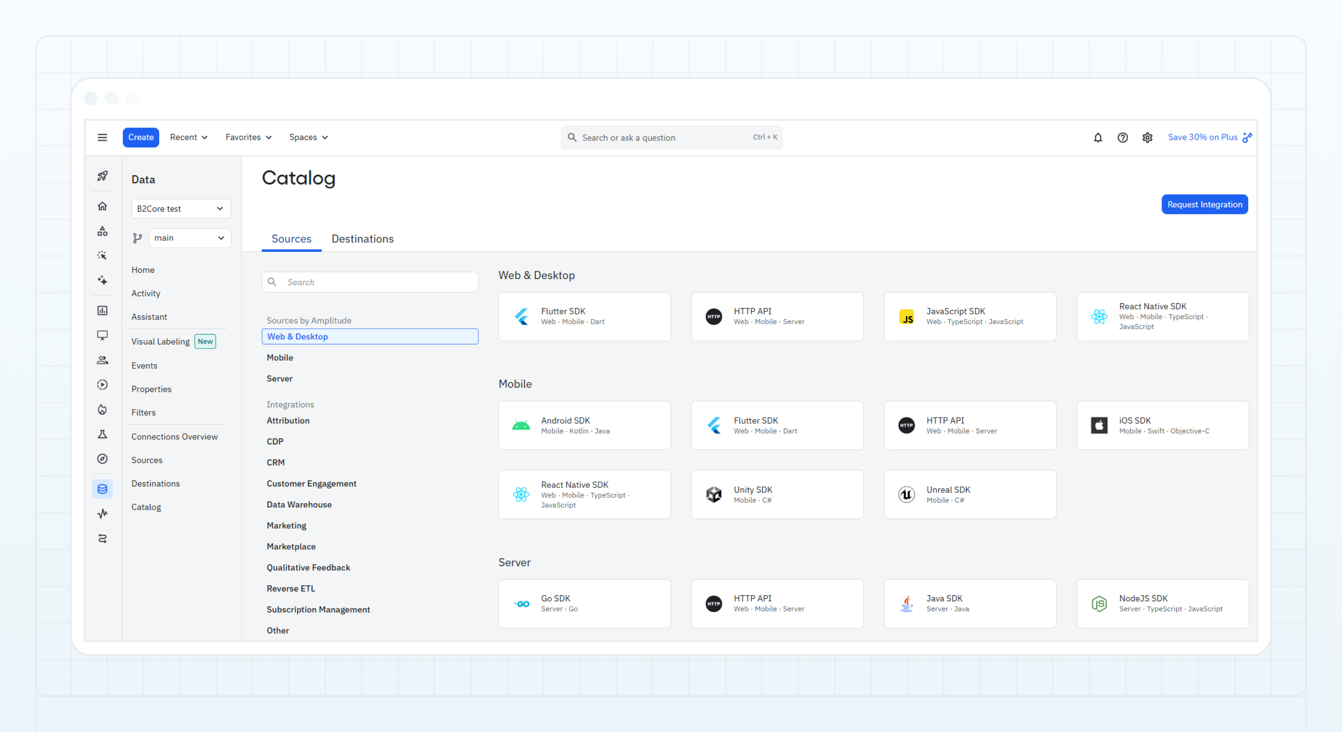The width and height of the screenshot is (1342, 732).
Task: Click the rocket icon in the left rail
Action: coord(103,176)
